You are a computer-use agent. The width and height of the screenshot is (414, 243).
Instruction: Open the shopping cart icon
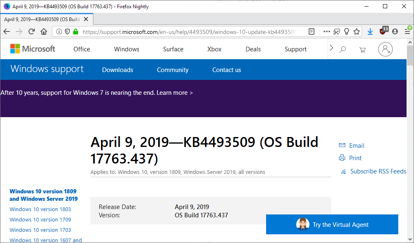[362, 49]
